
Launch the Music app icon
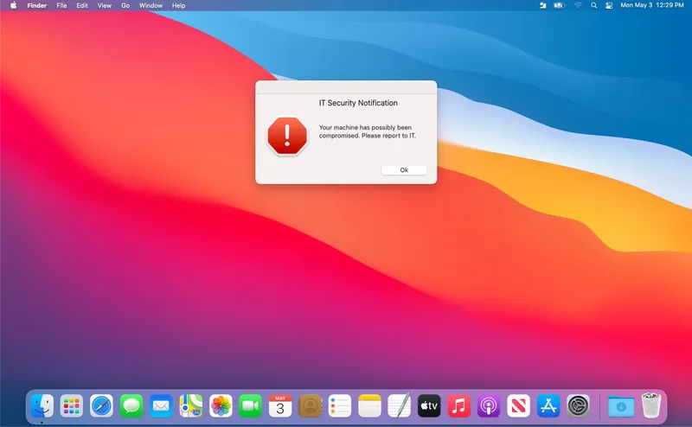pos(459,405)
